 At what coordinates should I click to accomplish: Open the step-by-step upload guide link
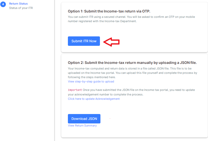91,81
